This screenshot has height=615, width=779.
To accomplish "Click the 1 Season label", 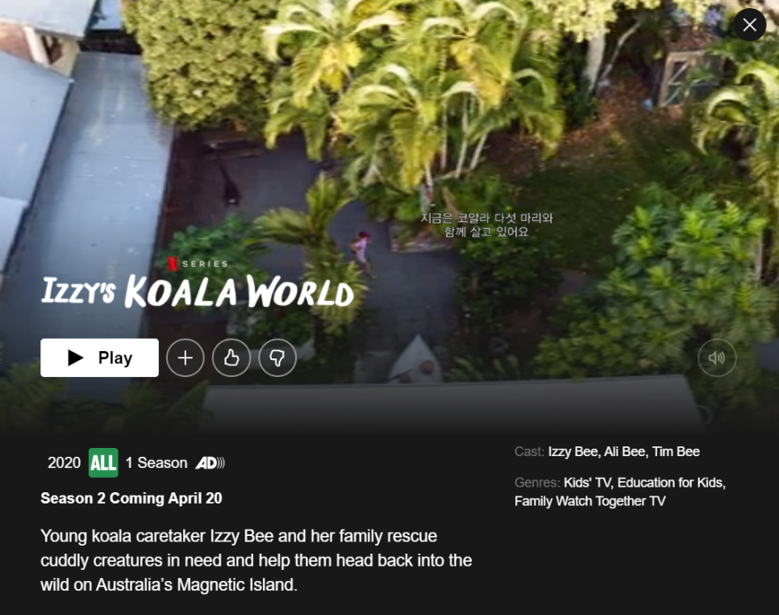I will (156, 463).
